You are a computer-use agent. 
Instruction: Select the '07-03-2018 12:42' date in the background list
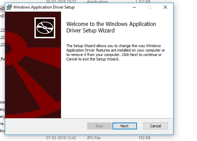pyautogui.click(x=61, y=138)
